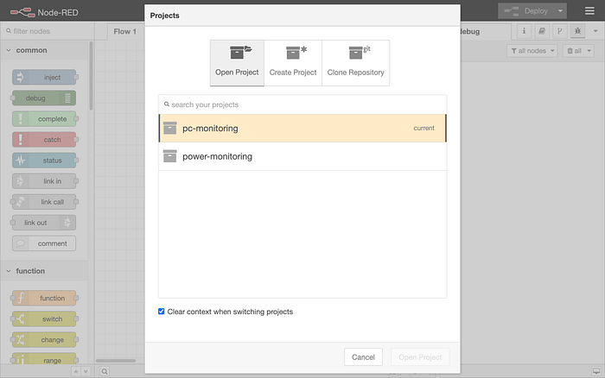Switch to the Flow 1 tab
The height and width of the screenshot is (378, 605).
coord(124,32)
